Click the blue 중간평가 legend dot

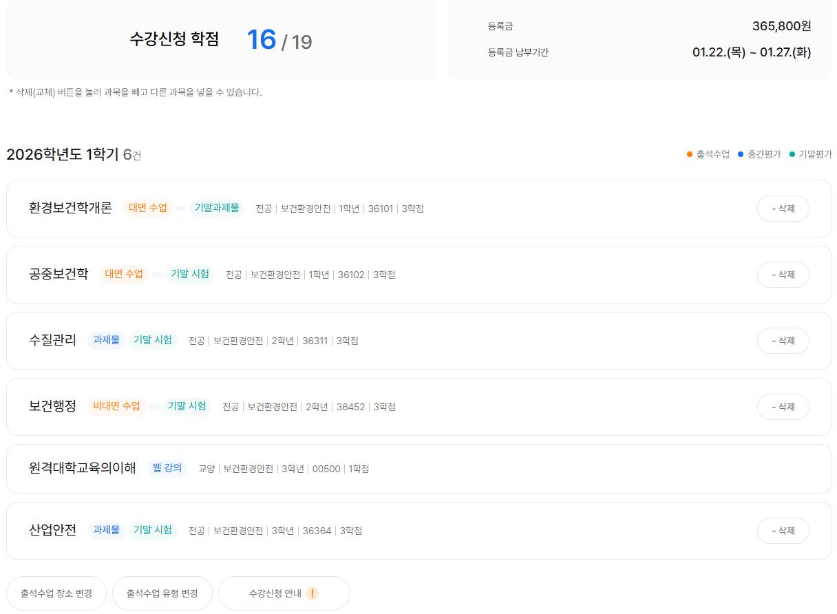click(741, 154)
